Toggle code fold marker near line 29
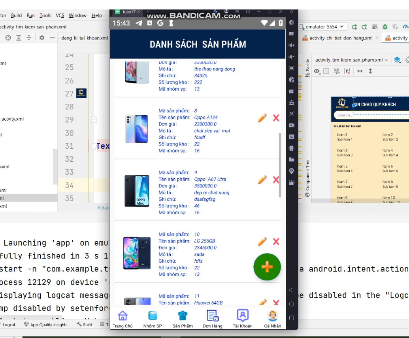Image resolution: width=409 pixels, height=338 pixels. (94, 119)
